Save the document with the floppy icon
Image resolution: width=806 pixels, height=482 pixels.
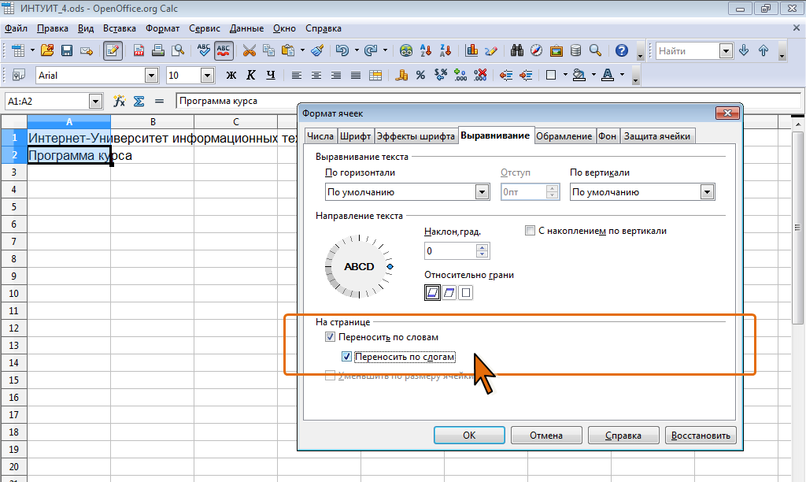67,50
